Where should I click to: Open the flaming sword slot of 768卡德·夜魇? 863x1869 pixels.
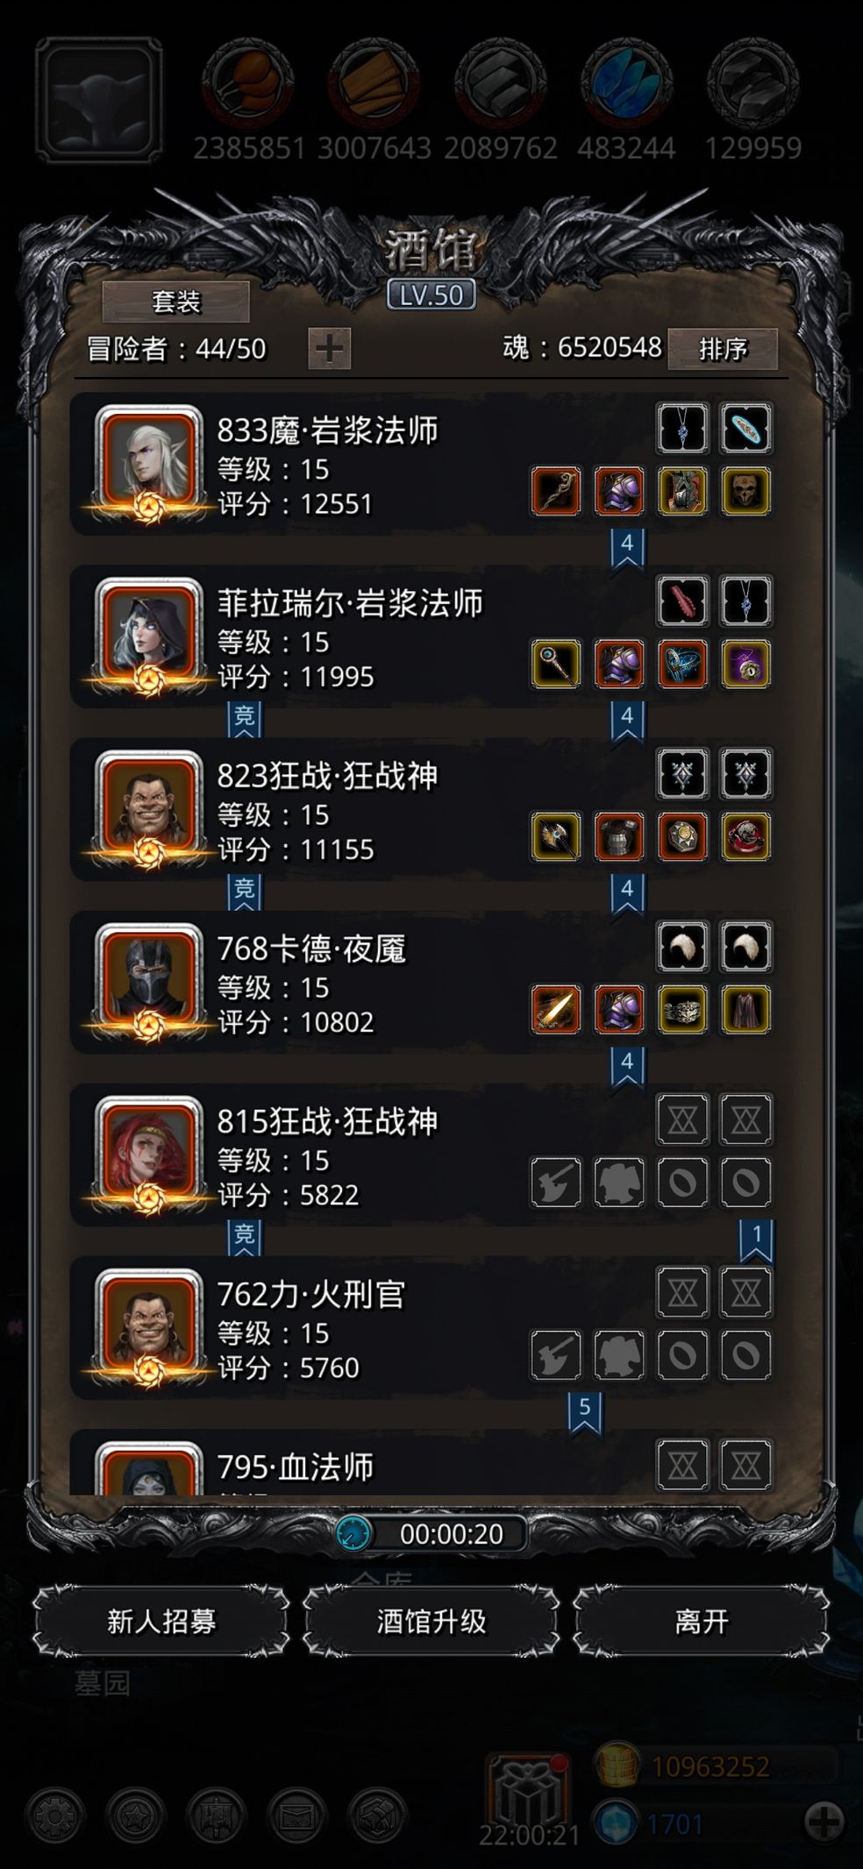pyautogui.click(x=556, y=1009)
